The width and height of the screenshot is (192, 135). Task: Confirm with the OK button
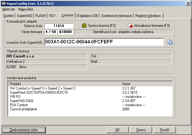(x=117, y=130)
